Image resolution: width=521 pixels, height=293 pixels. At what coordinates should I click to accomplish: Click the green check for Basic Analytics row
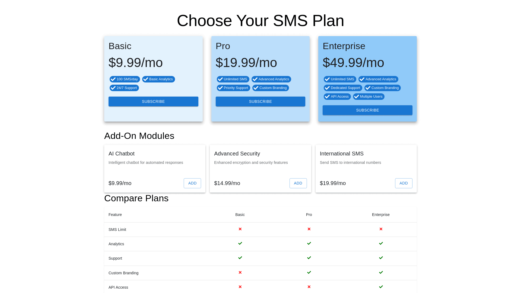[x=240, y=244]
